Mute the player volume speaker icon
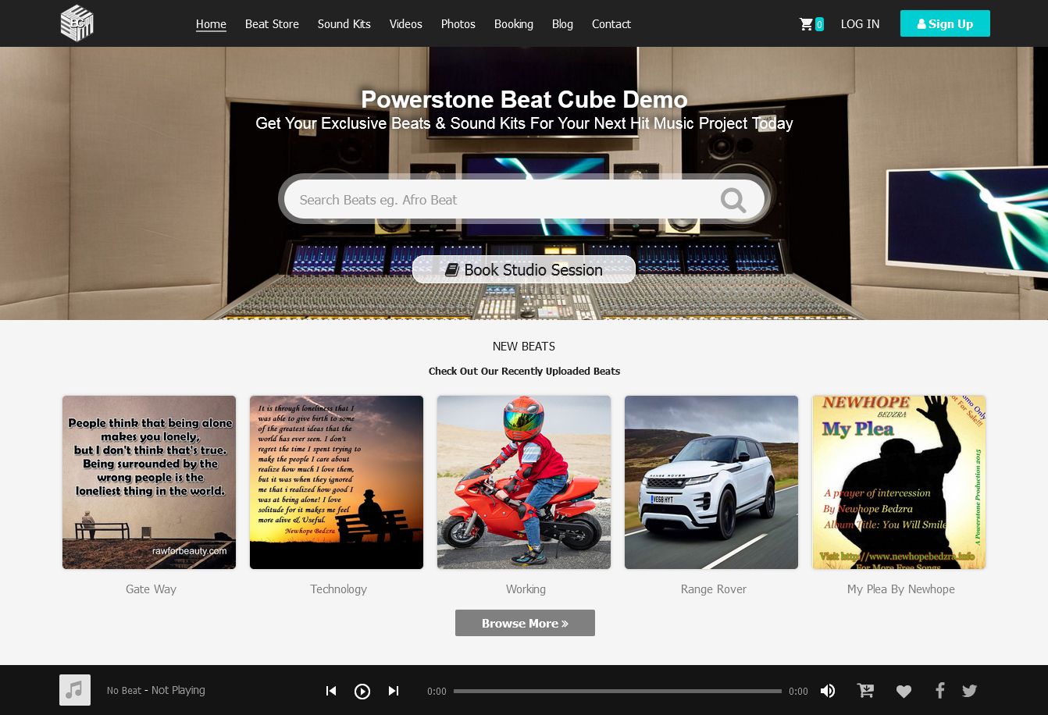This screenshot has height=715, width=1048. coord(828,691)
